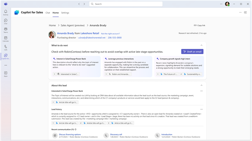
Task: Open the a.brady@lakeshoreretail.net email link
Action: coord(92,38)
